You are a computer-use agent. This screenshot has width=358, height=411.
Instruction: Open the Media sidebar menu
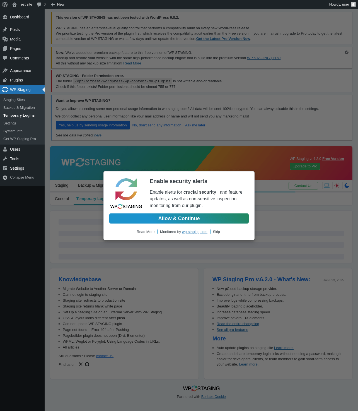coord(22,39)
